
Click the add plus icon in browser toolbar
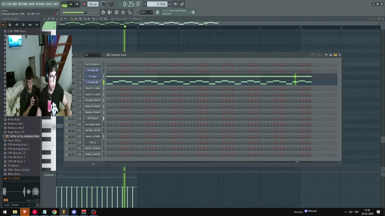[3, 25]
